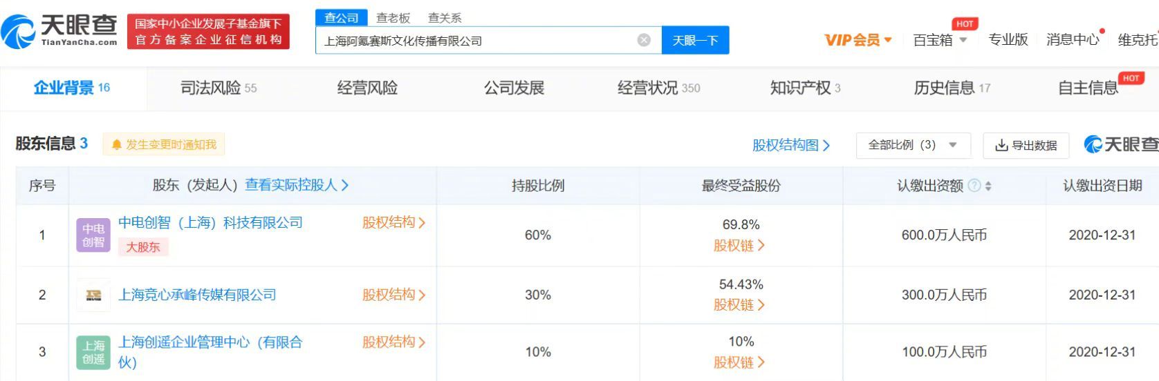Select the 企业背景 tab
This screenshot has width=1159, height=381.
72,88
